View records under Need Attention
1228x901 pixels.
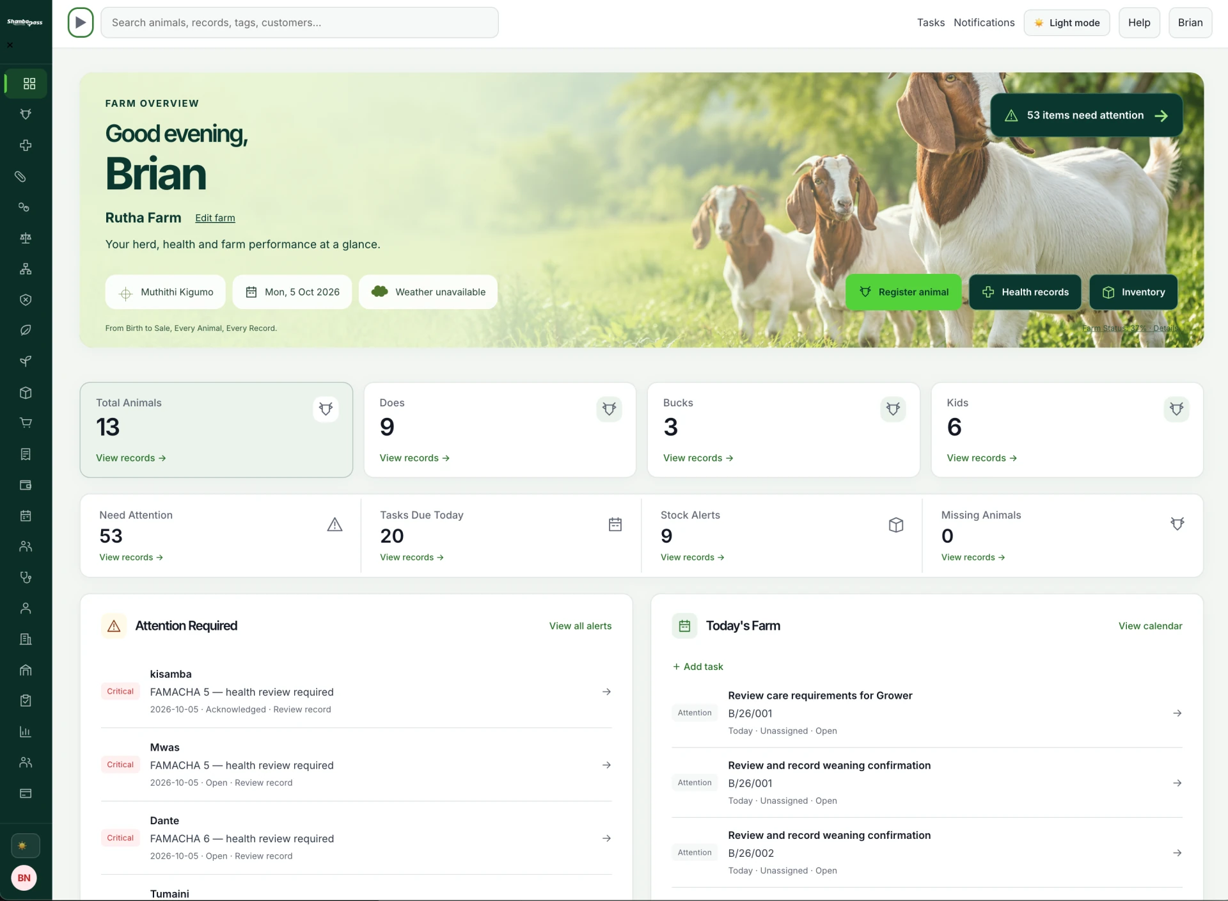pos(131,557)
